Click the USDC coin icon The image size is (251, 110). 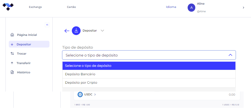[x=80, y=95]
